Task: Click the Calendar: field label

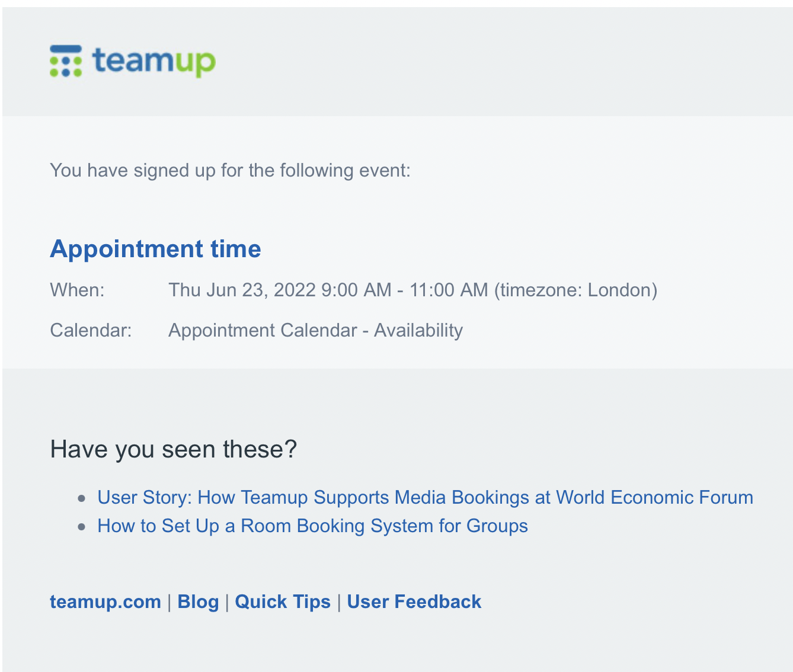Action: [x=91, y=330]
